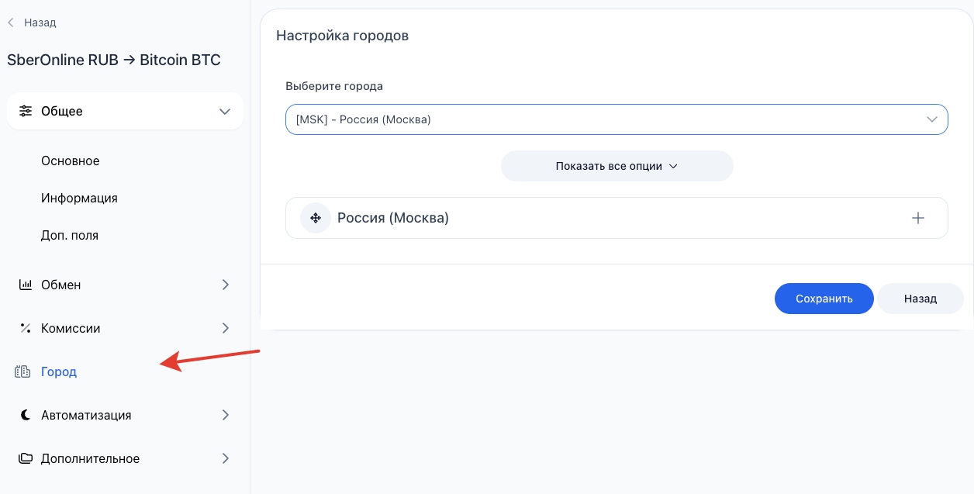Expand the Автоматизация section arrow

226,415
